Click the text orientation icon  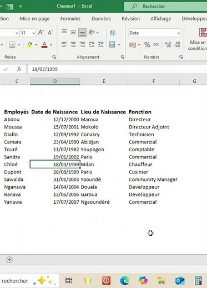click(x=92, y=33)
